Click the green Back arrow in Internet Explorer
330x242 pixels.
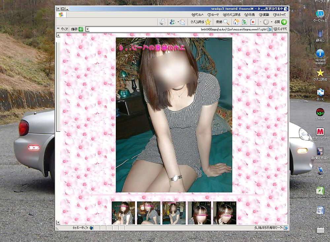point(284,22)
